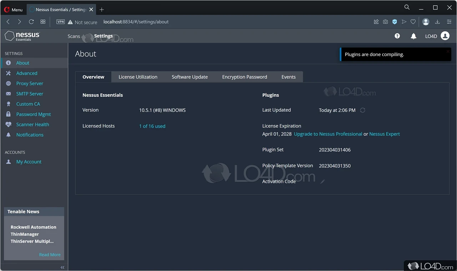Viewport: 457px width, 271px height.
Task: Follow Upgrade to Nessus Professional link
Action: 328,134
